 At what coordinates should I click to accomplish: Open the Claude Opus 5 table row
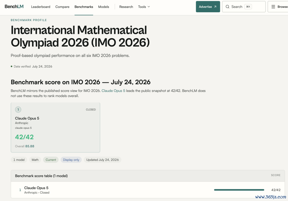pyautogui.click(x=148, y=190)
